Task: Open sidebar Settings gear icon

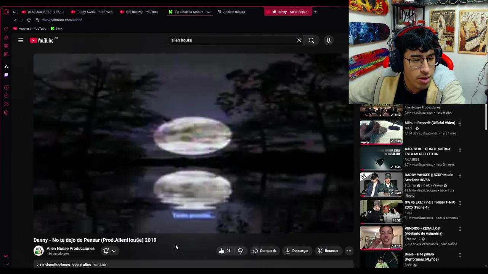Action: 6,113
